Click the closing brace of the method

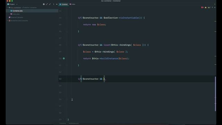(72, 99)
